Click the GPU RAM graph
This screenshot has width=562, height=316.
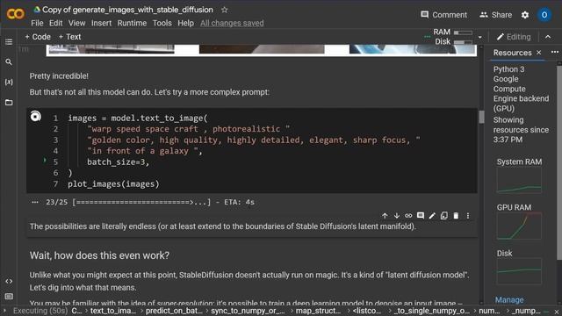pyautogui.click(x=519, y=226)
